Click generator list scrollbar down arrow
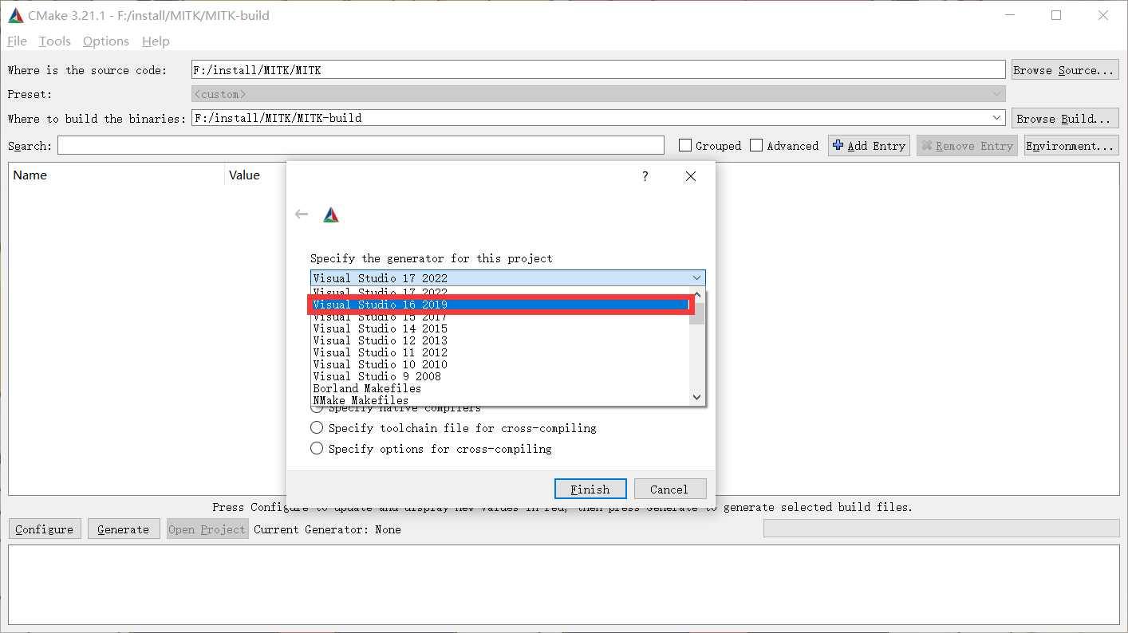Image resolution: width=1128 pixels, height=633 pixels. pos(697,397)
